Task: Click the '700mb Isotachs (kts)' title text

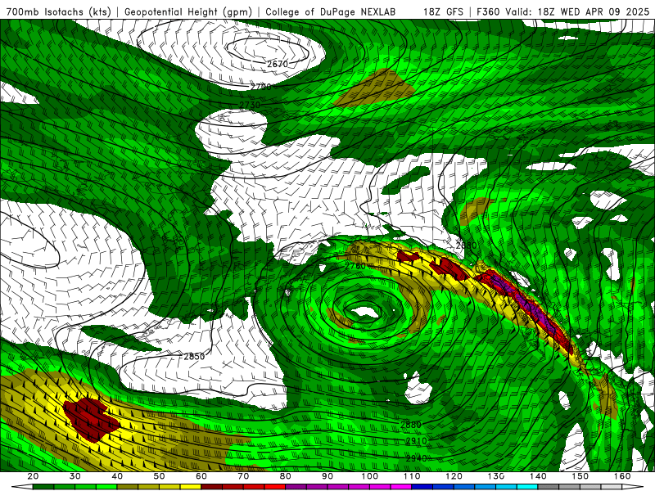Action: point(58,11)
